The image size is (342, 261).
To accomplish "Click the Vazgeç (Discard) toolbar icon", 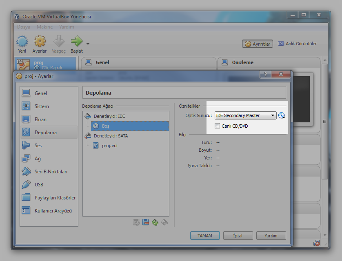I will [x=59, y=41].
